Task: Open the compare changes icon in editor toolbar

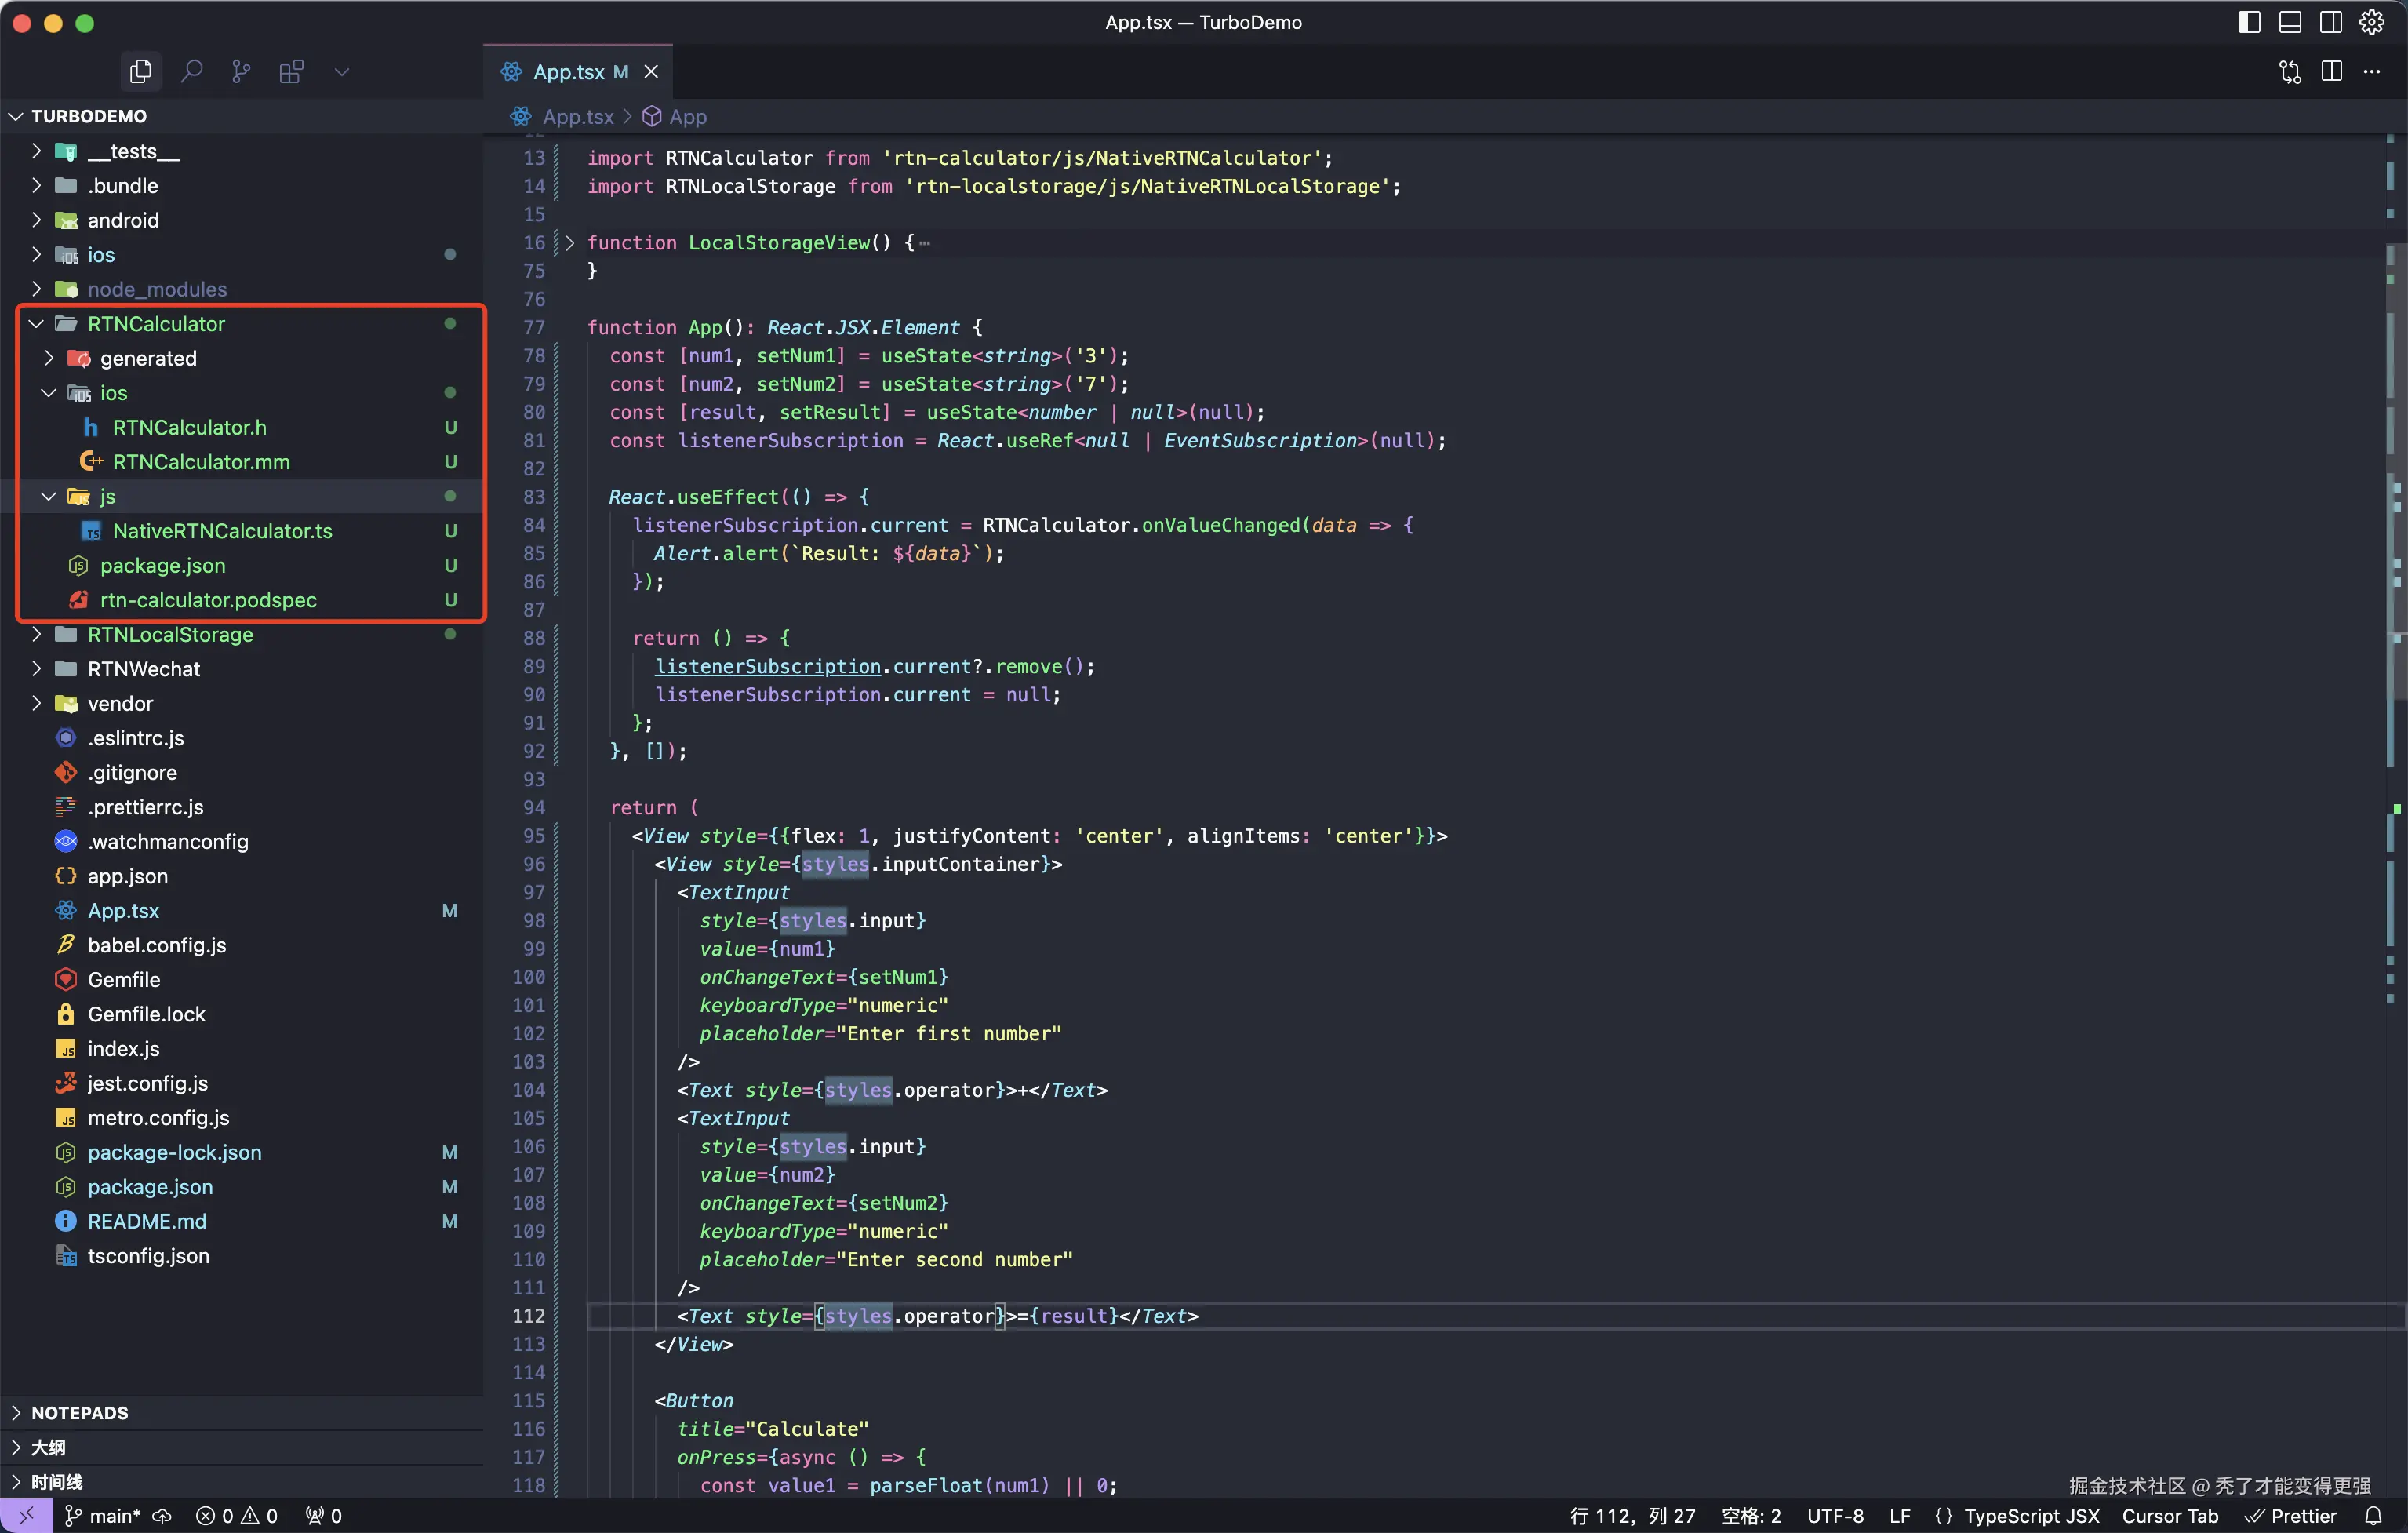Action: pos(2290,71)
